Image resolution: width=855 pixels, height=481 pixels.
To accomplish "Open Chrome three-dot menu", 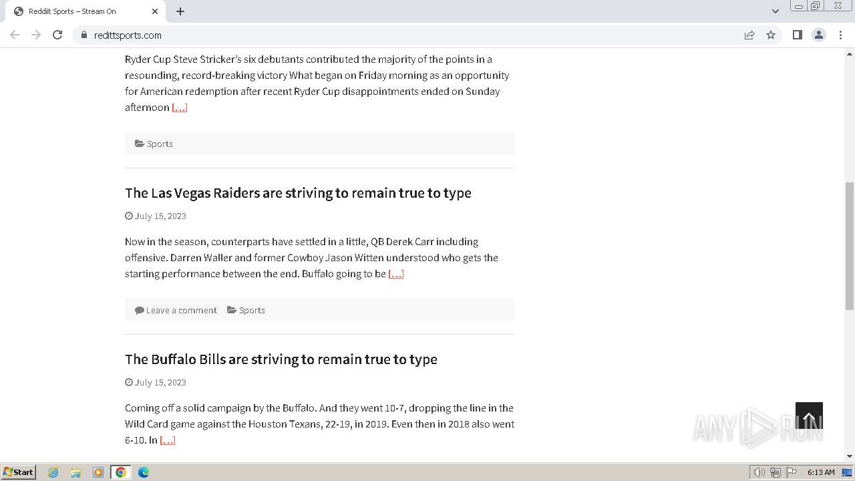I will click(840, 35).
